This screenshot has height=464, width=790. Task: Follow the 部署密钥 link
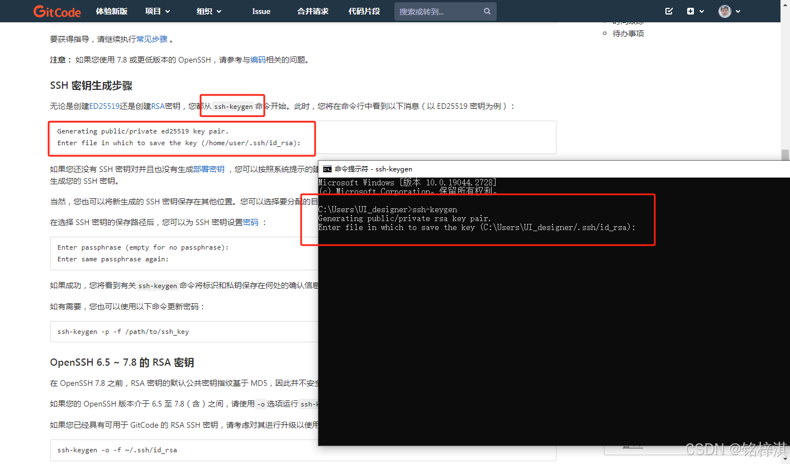(209, 169)
